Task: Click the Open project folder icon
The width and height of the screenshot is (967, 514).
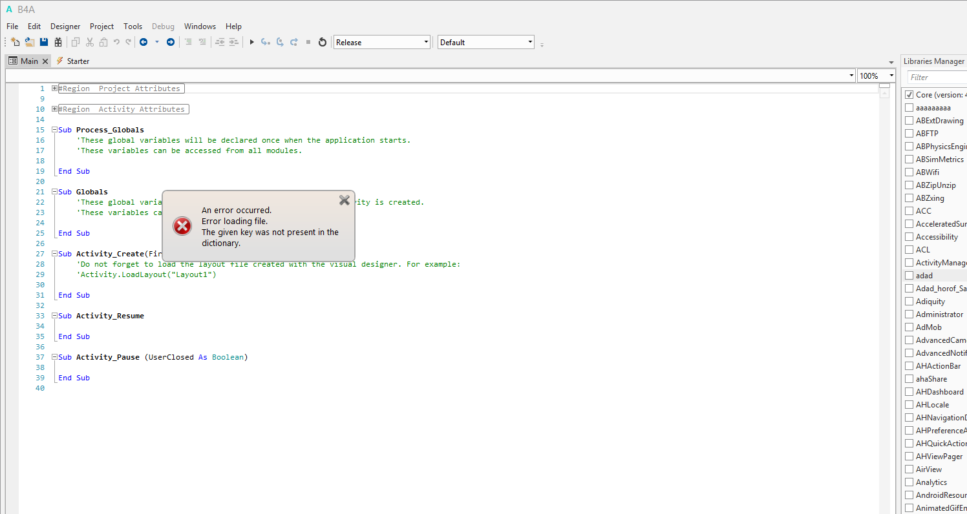Action: point(30,42)
